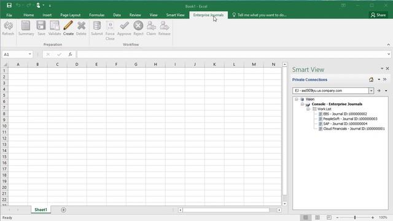Switch to Page Break Preview icon

coord(329,217)
